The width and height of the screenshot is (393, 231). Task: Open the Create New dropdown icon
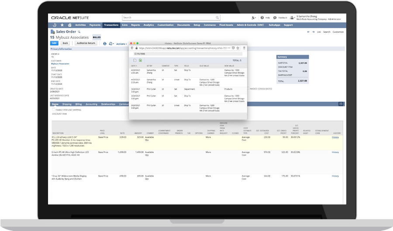point(254,18)
